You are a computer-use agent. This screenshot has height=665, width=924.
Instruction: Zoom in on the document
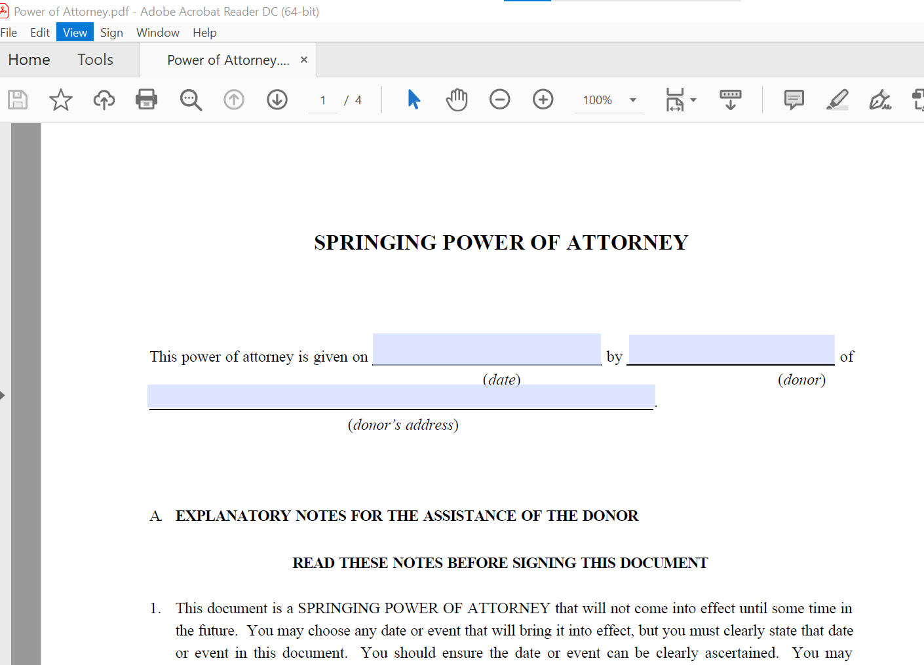pos(543,100)
